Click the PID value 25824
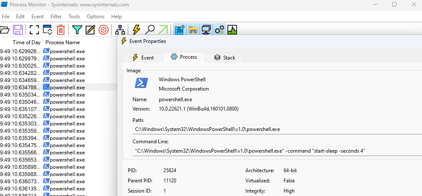The image size is (422, 196). [x=170, y=170]
